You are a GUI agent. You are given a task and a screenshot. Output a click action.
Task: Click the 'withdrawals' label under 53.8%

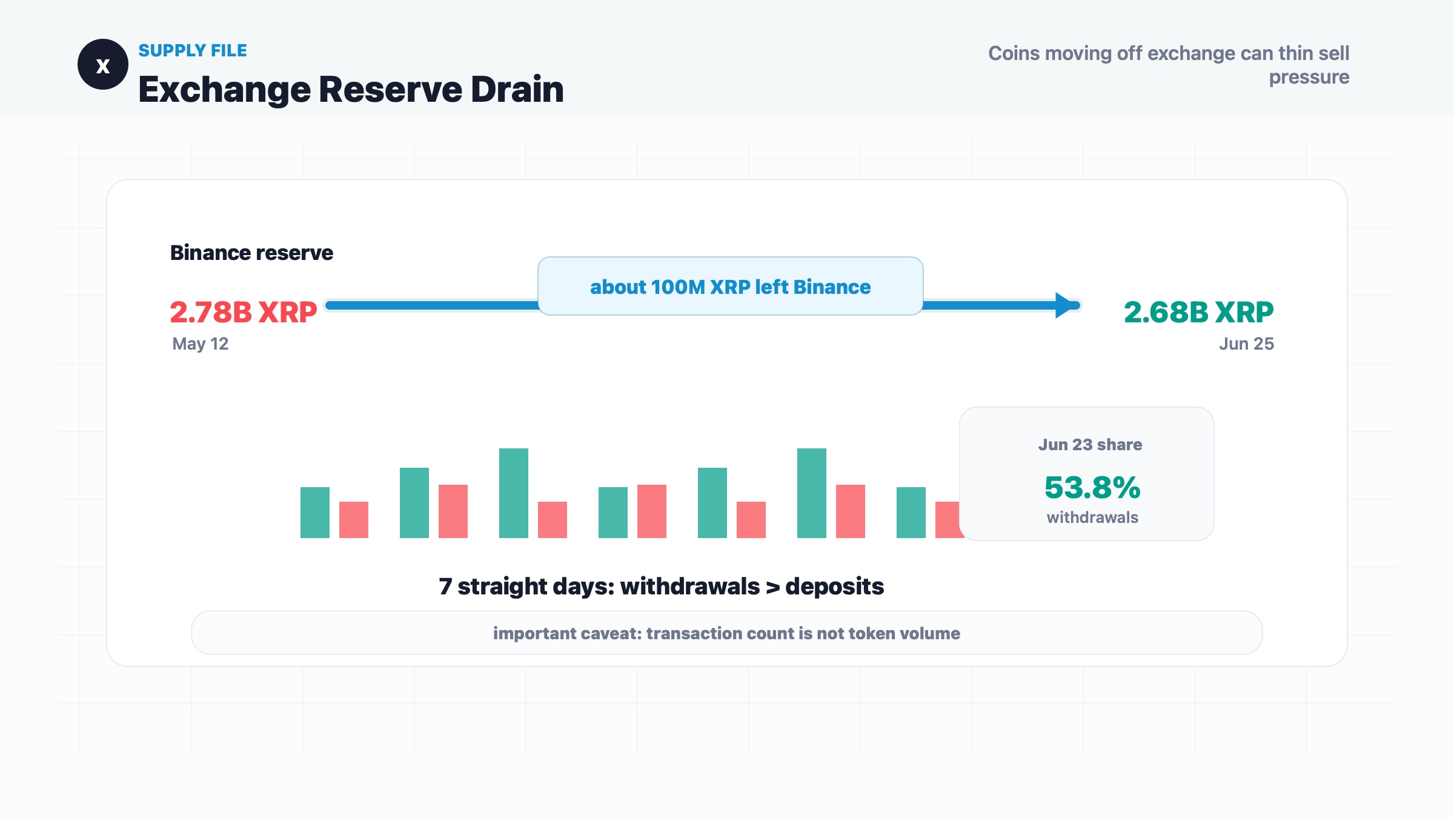(x=1092, y=517)
